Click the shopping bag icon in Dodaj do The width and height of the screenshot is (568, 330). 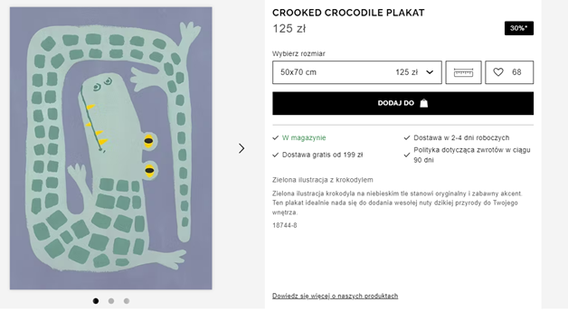pos(424,103)
